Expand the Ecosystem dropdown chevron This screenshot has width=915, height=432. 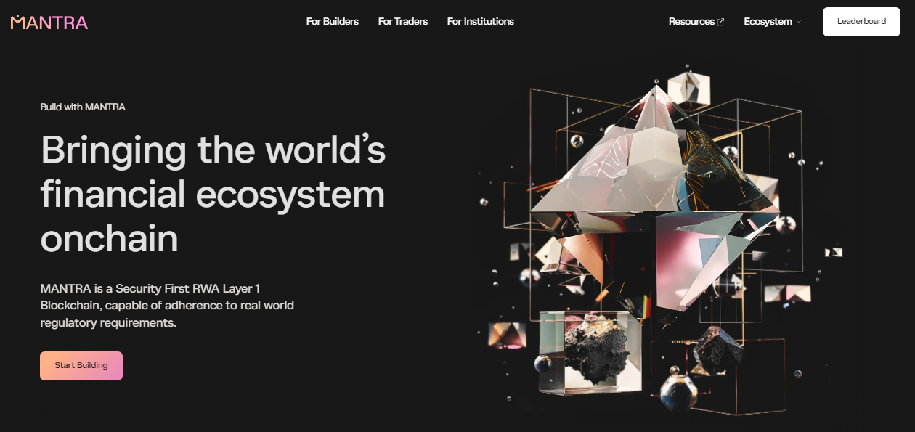coord(799,22)
